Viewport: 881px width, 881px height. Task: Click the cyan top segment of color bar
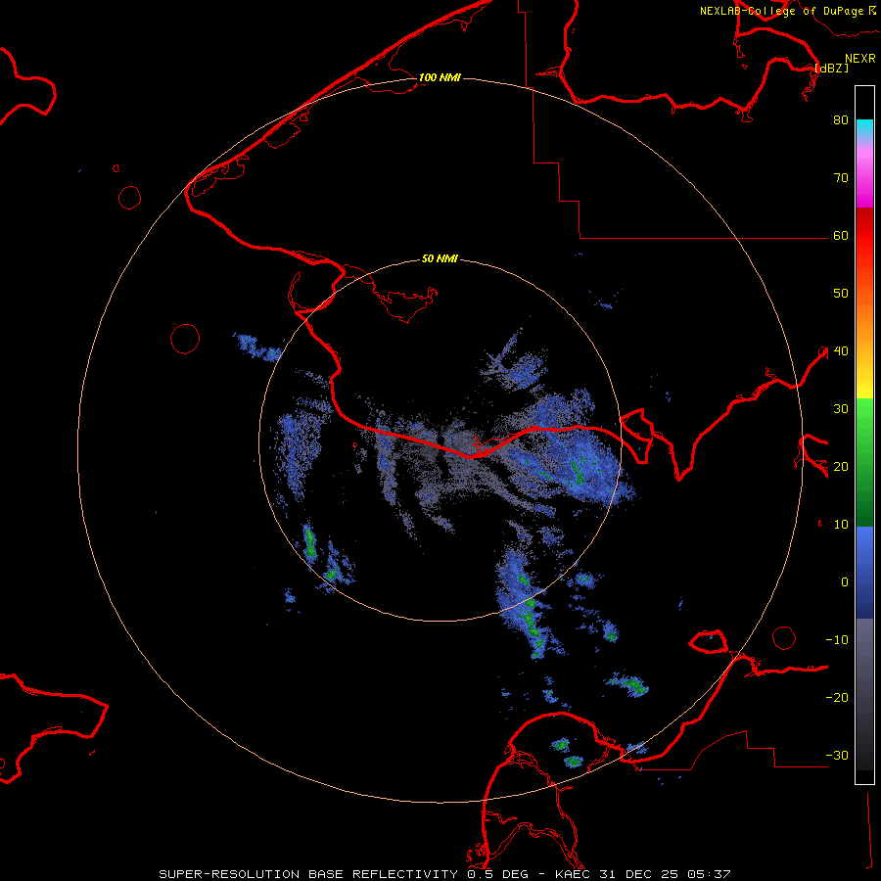[x=864, y=128]
